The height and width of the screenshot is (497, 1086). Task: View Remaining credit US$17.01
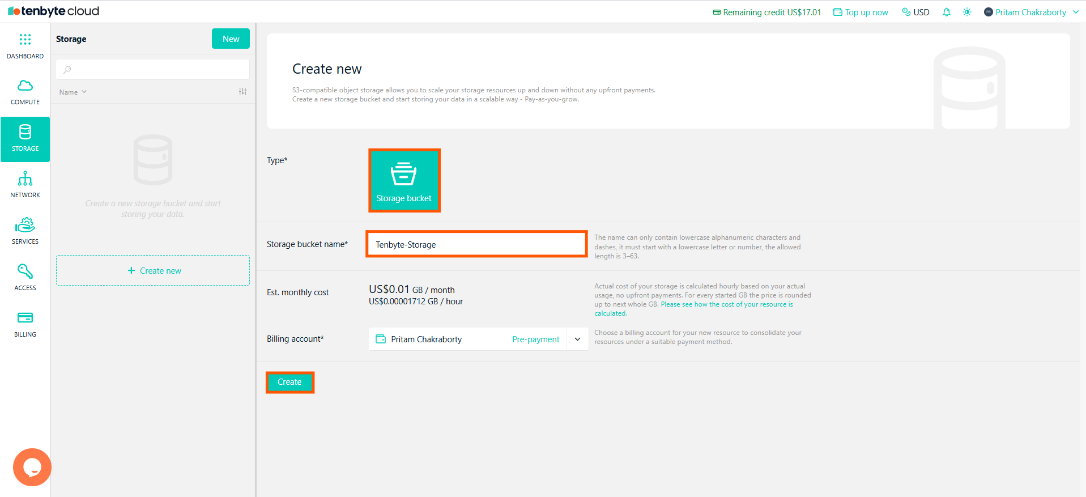766,12
